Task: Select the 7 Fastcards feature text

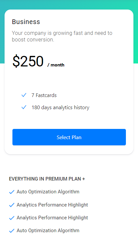Action: click(44, 95)
